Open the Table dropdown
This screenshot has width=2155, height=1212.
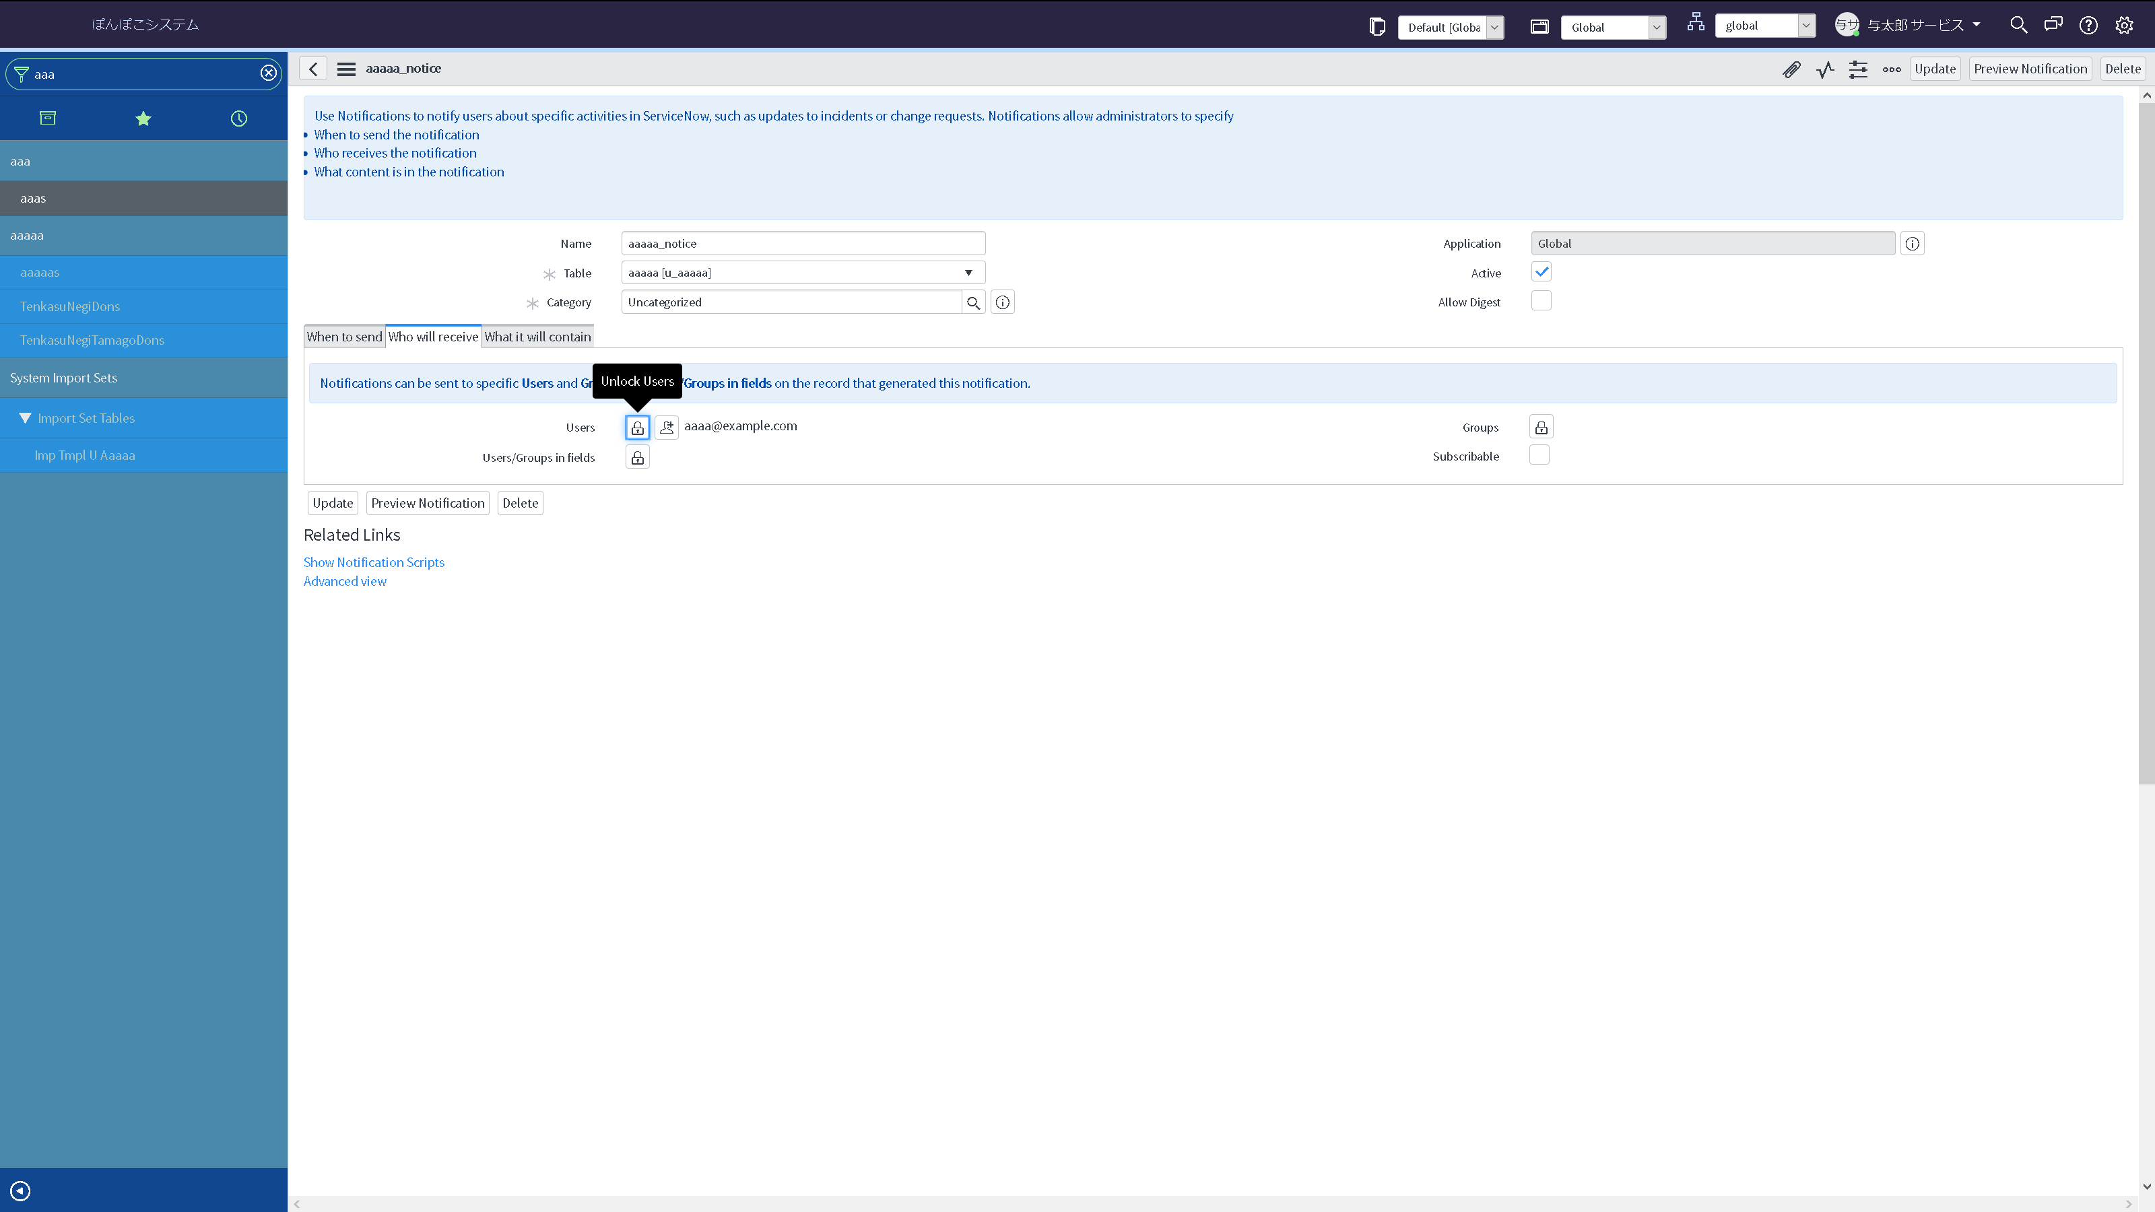[802, 273]
